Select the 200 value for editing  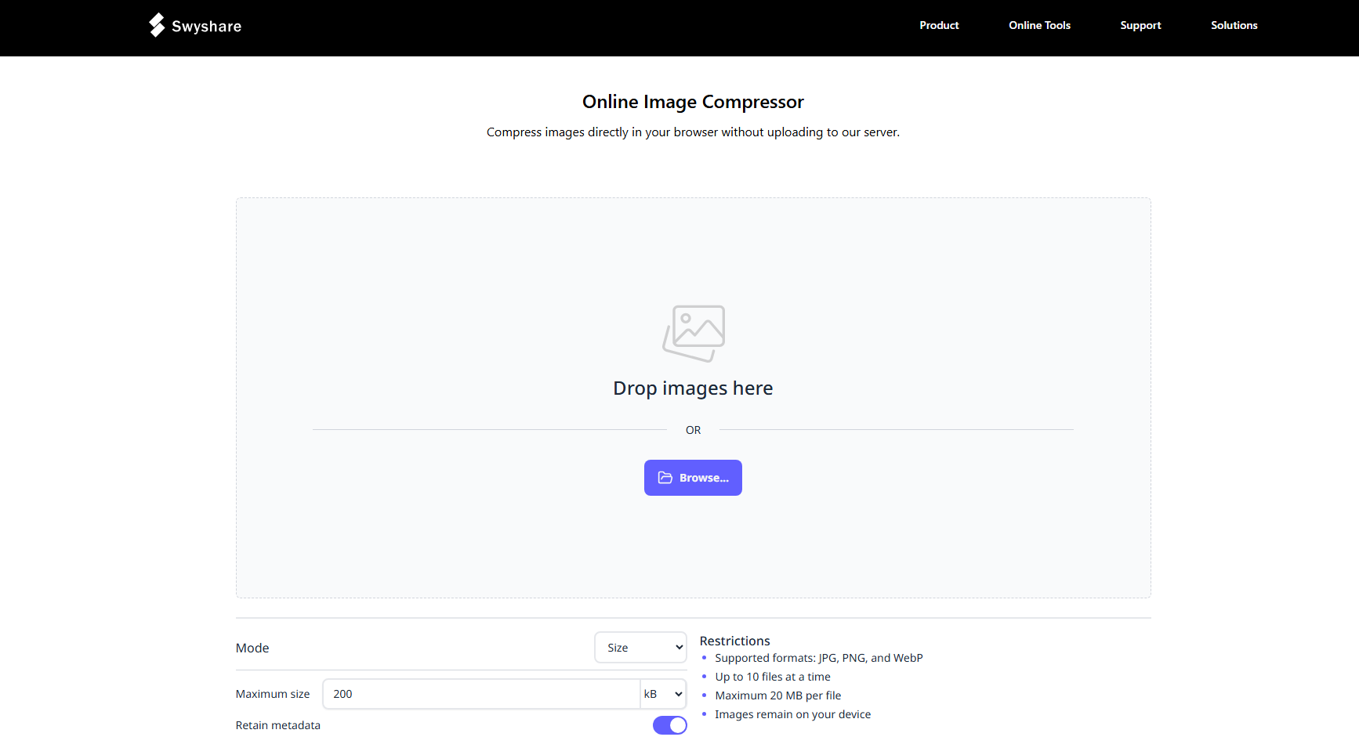click(342, 694)
